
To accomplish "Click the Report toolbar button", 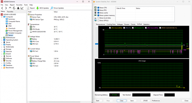I will (x=31, y=8).
